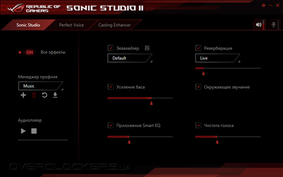Click the Чистота голоса slider handle
This screenshot has height=177, width=283.
(217, 142)
